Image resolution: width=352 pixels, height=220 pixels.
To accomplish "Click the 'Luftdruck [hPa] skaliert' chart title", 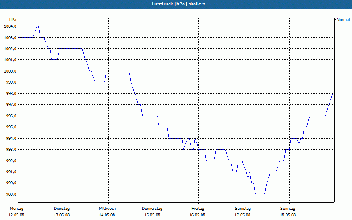I will coord(179,4).
